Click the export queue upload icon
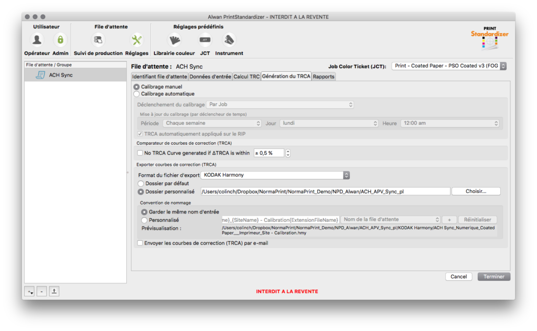The image size is (537, 331). [54, 291]
